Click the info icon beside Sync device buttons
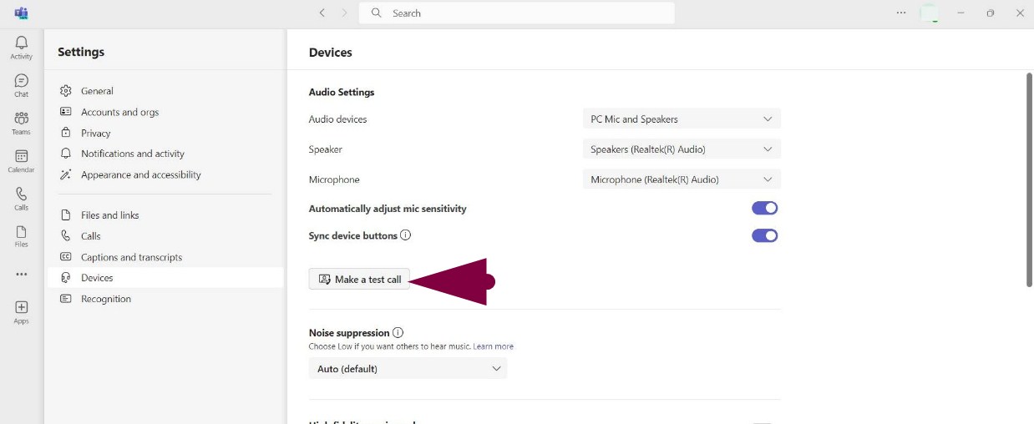This screenshot has width=1034, height=424. pos(405,235)
